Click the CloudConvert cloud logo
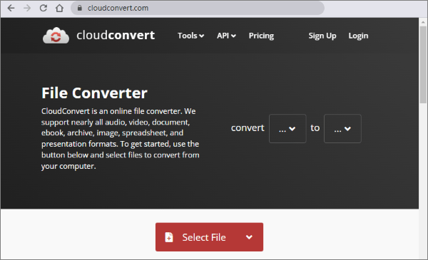Image resolution: width=428 pixels, height=260 pixels. coord(56,36)
